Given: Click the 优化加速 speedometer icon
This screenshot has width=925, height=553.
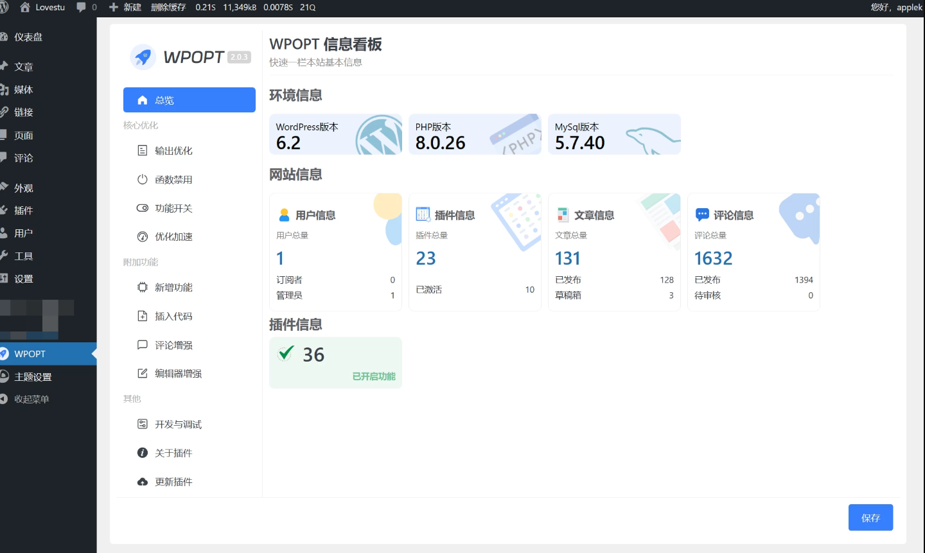Looking at the screenshot, I should point(143,237).
